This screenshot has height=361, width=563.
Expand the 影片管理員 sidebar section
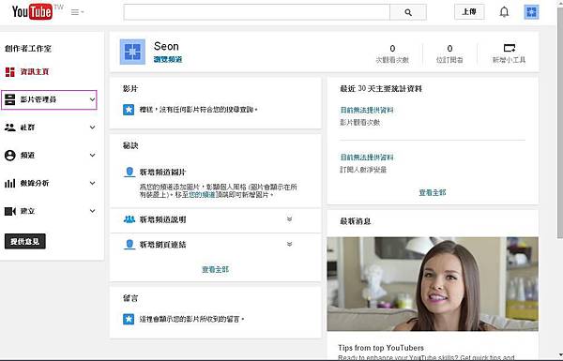pos(92,99)
